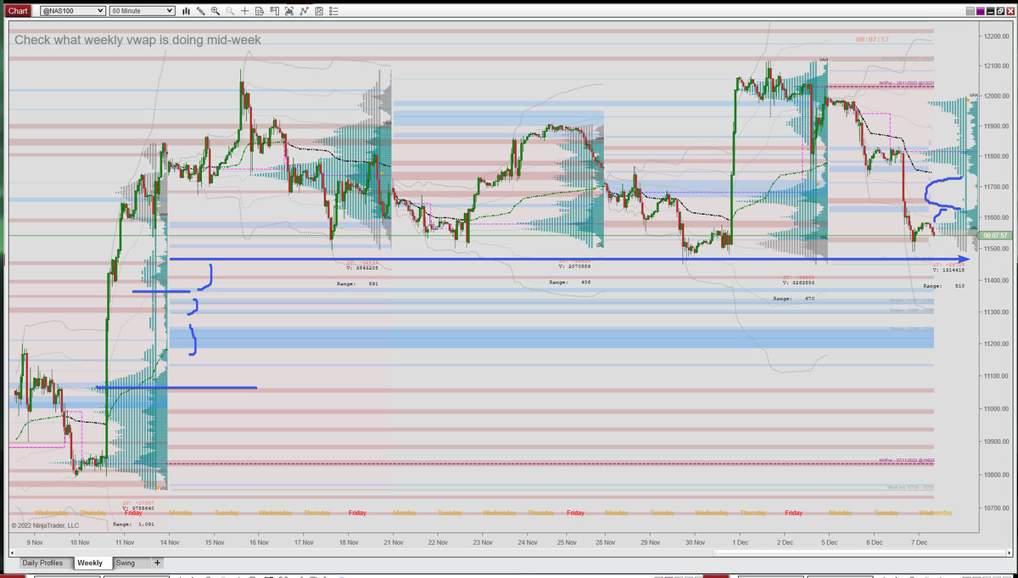Open chart Properties list icon
1018x578 pixels.
point(333,11)
